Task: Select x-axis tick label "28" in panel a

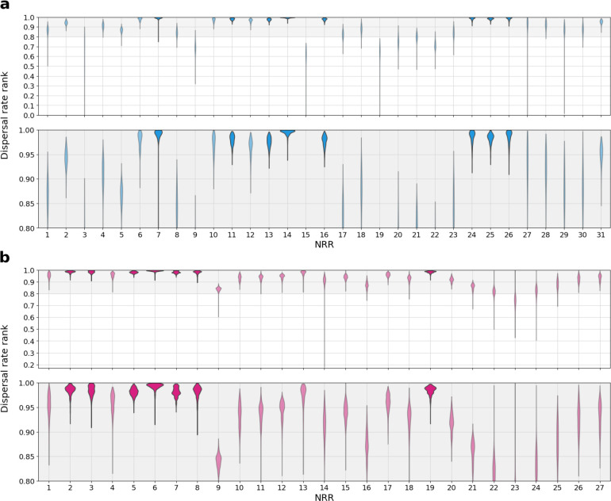Action: (x=546, y=235)
